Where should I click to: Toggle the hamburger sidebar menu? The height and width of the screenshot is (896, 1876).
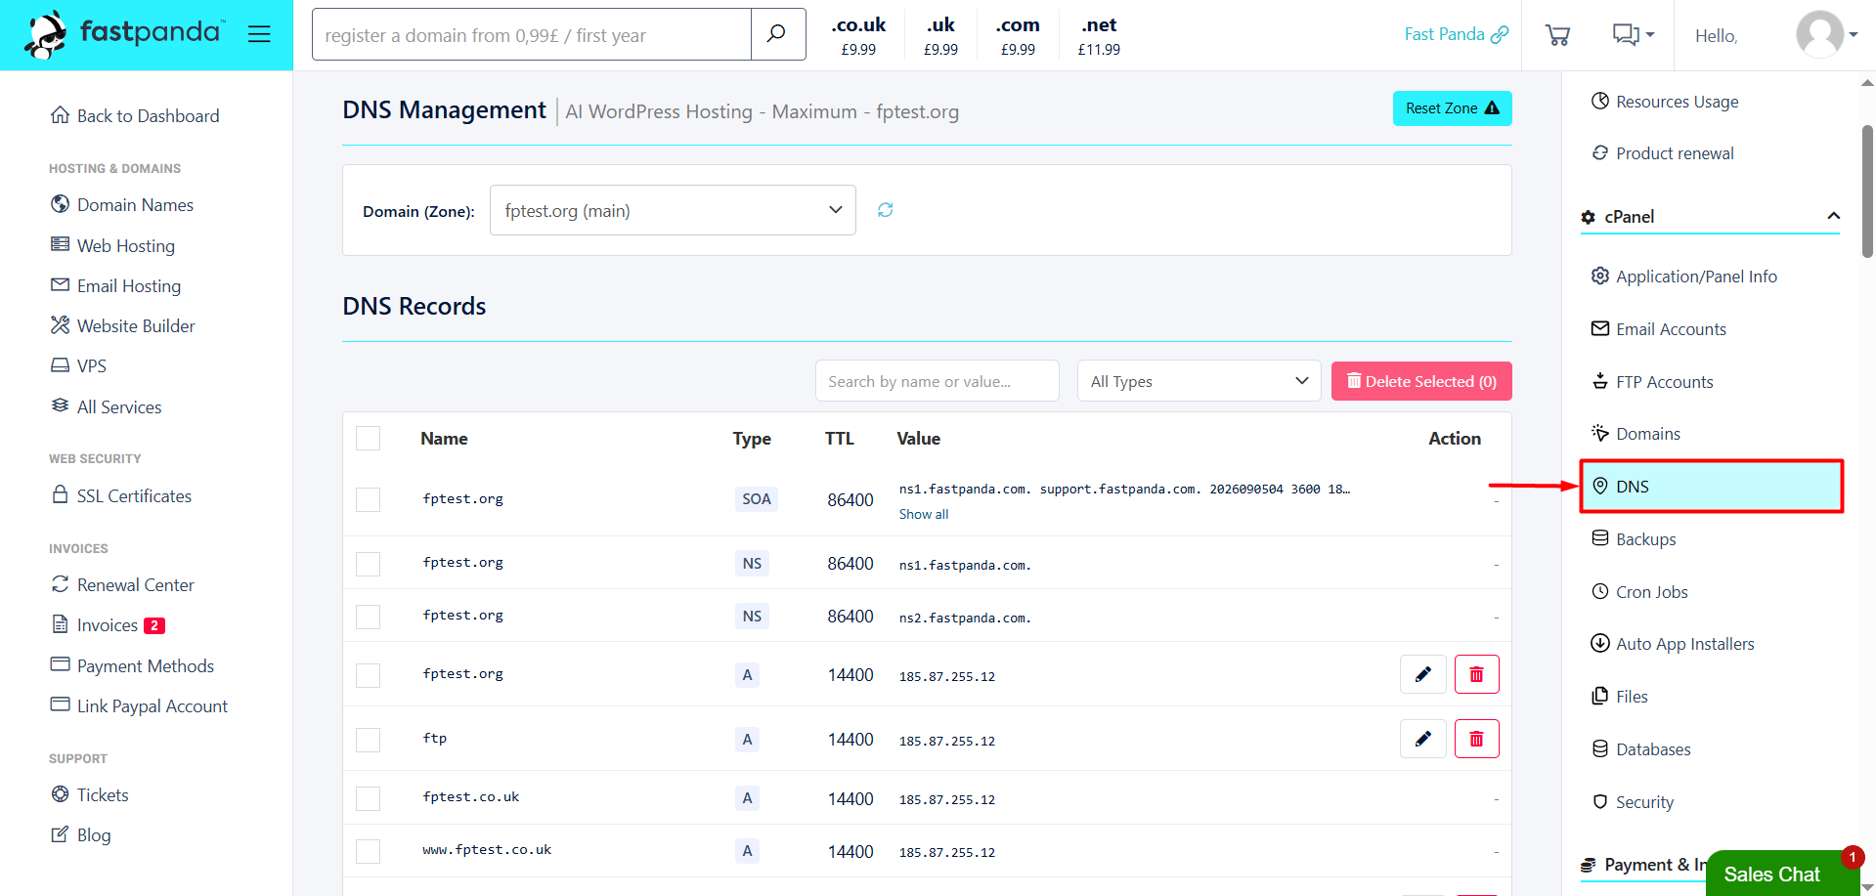259,34
